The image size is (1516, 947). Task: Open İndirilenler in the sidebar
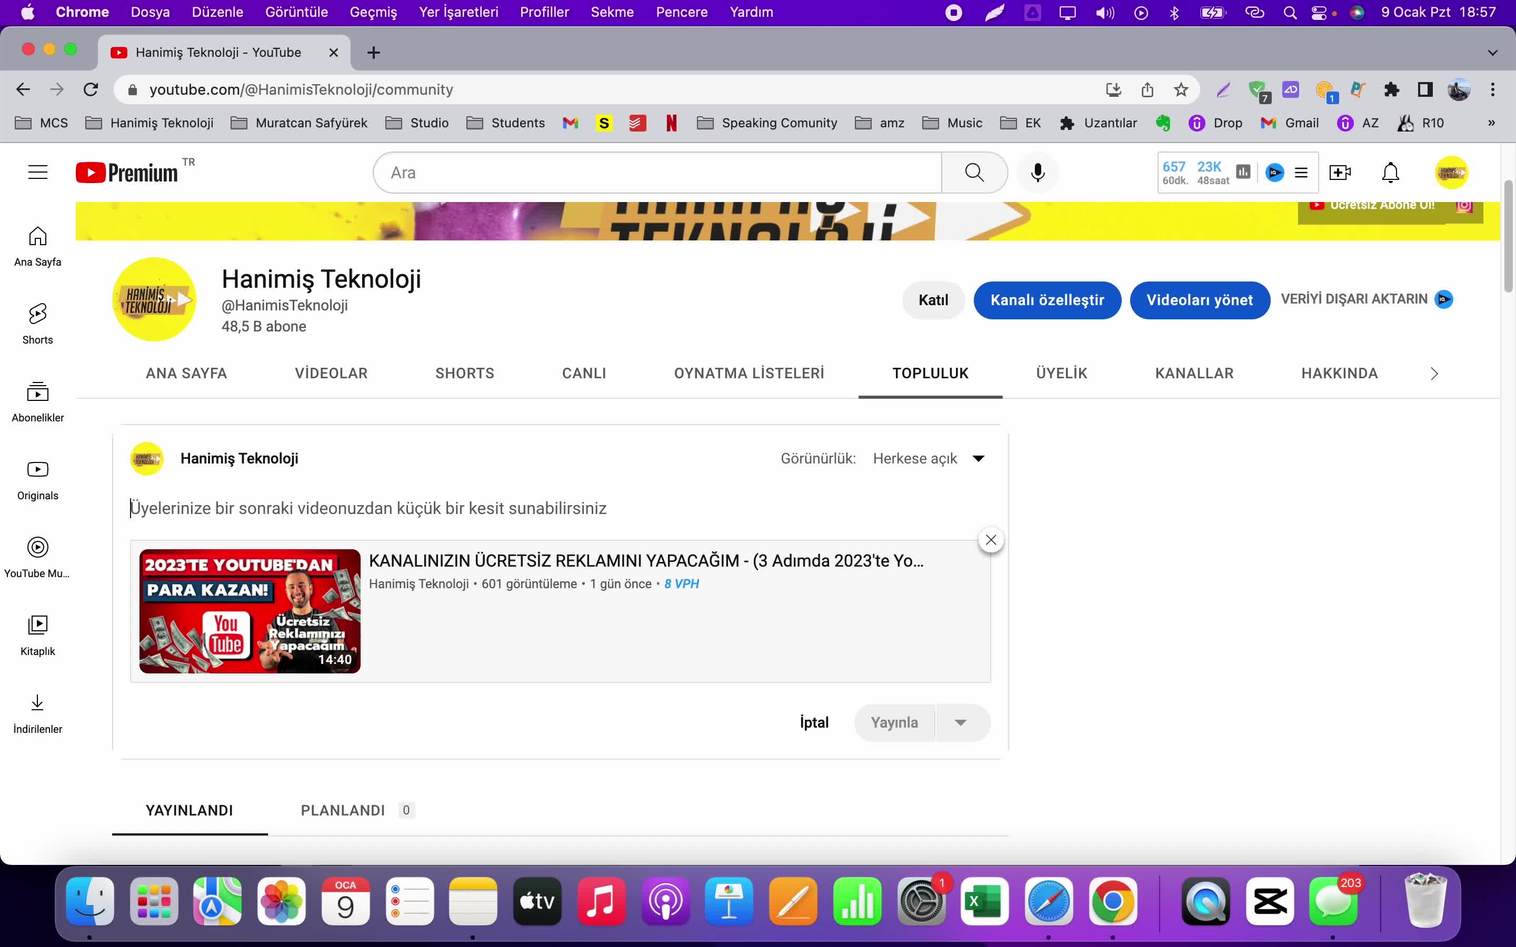[37, 714]
